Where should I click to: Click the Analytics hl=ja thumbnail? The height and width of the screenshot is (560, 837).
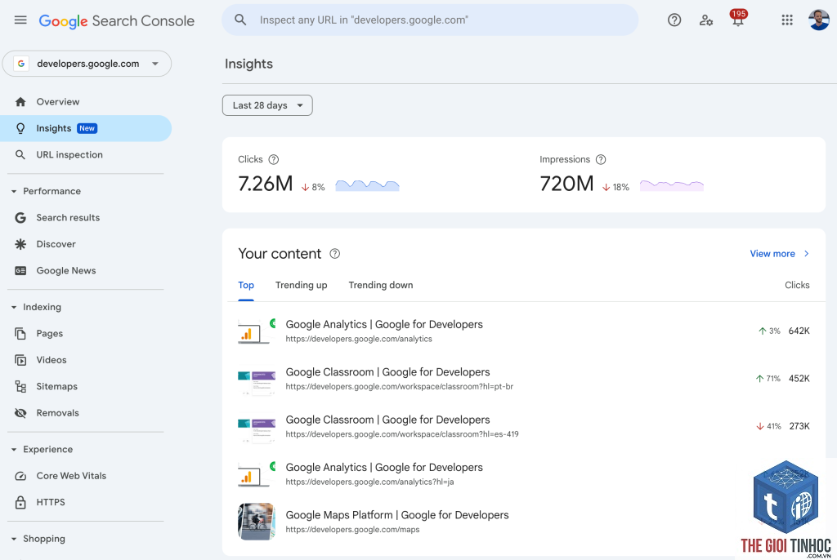(x=257, y=474)
